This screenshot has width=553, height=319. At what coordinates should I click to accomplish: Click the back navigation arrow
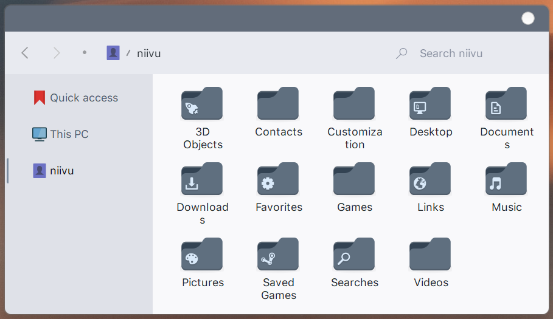pyautogui.click(x=25, y=53)
